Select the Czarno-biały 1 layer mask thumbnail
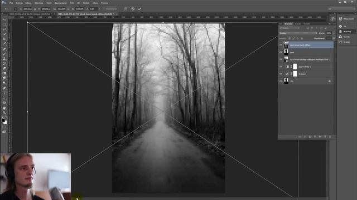357x200 pixels. click(x=295, y=67)
